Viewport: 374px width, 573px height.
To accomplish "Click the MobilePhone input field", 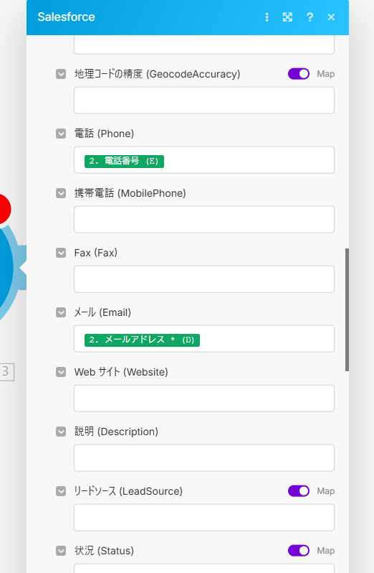I will [x=204, y=220].
